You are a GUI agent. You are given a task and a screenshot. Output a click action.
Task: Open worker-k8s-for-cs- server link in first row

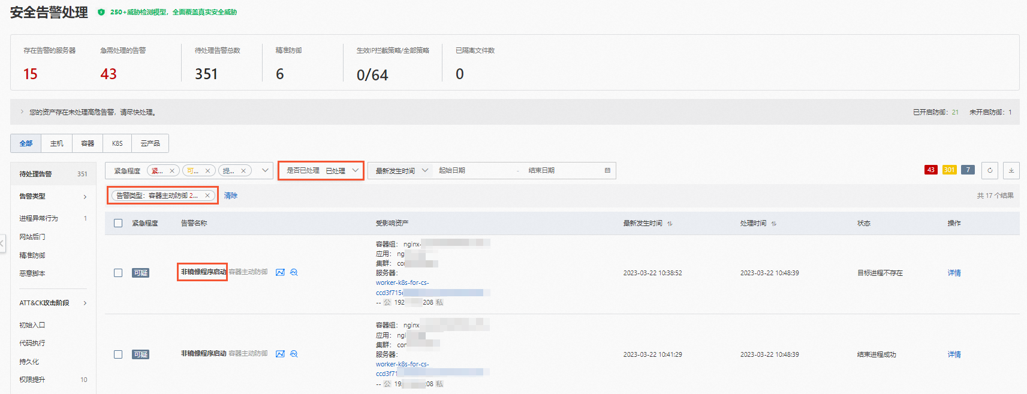402,282
